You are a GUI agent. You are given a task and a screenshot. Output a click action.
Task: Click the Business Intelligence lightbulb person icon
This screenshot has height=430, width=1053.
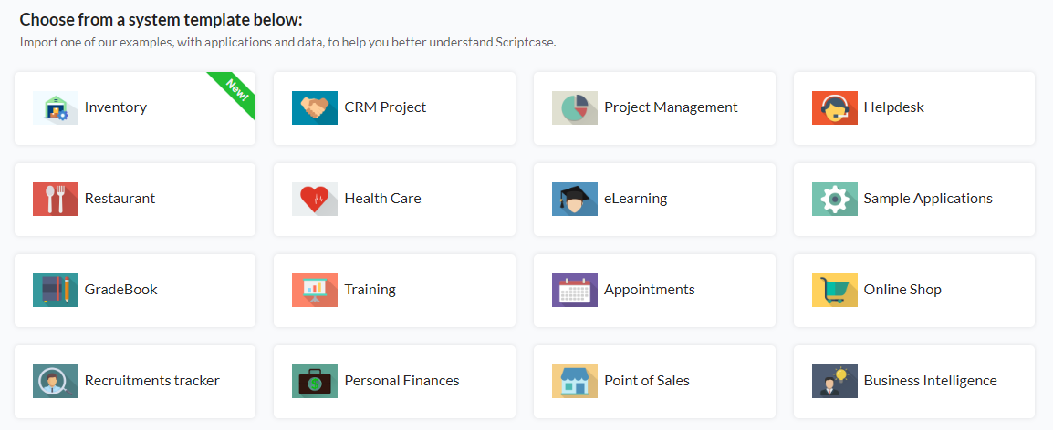tap(834, 382)
